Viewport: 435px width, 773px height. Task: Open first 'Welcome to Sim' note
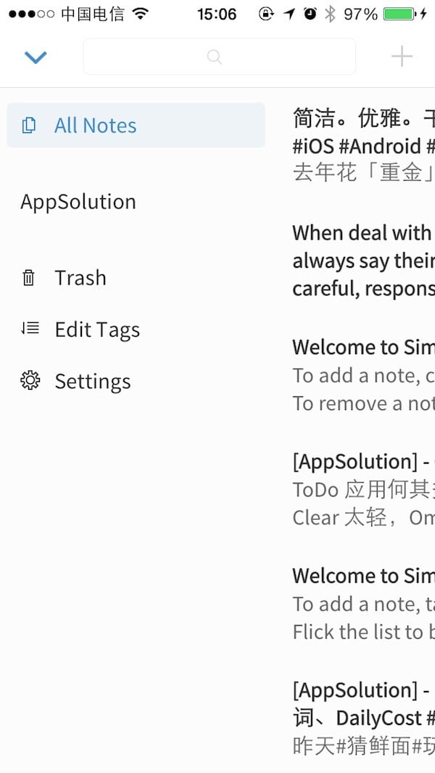tap(363, 375)
